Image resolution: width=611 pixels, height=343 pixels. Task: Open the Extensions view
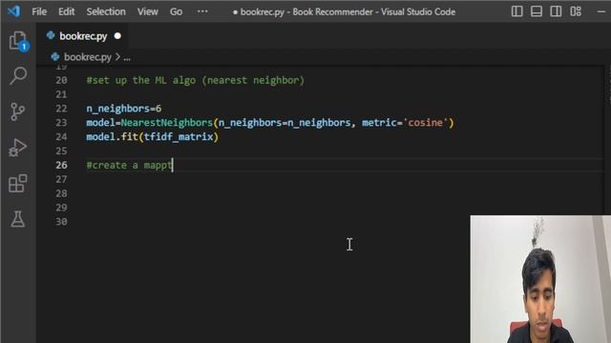click(17, 183)
